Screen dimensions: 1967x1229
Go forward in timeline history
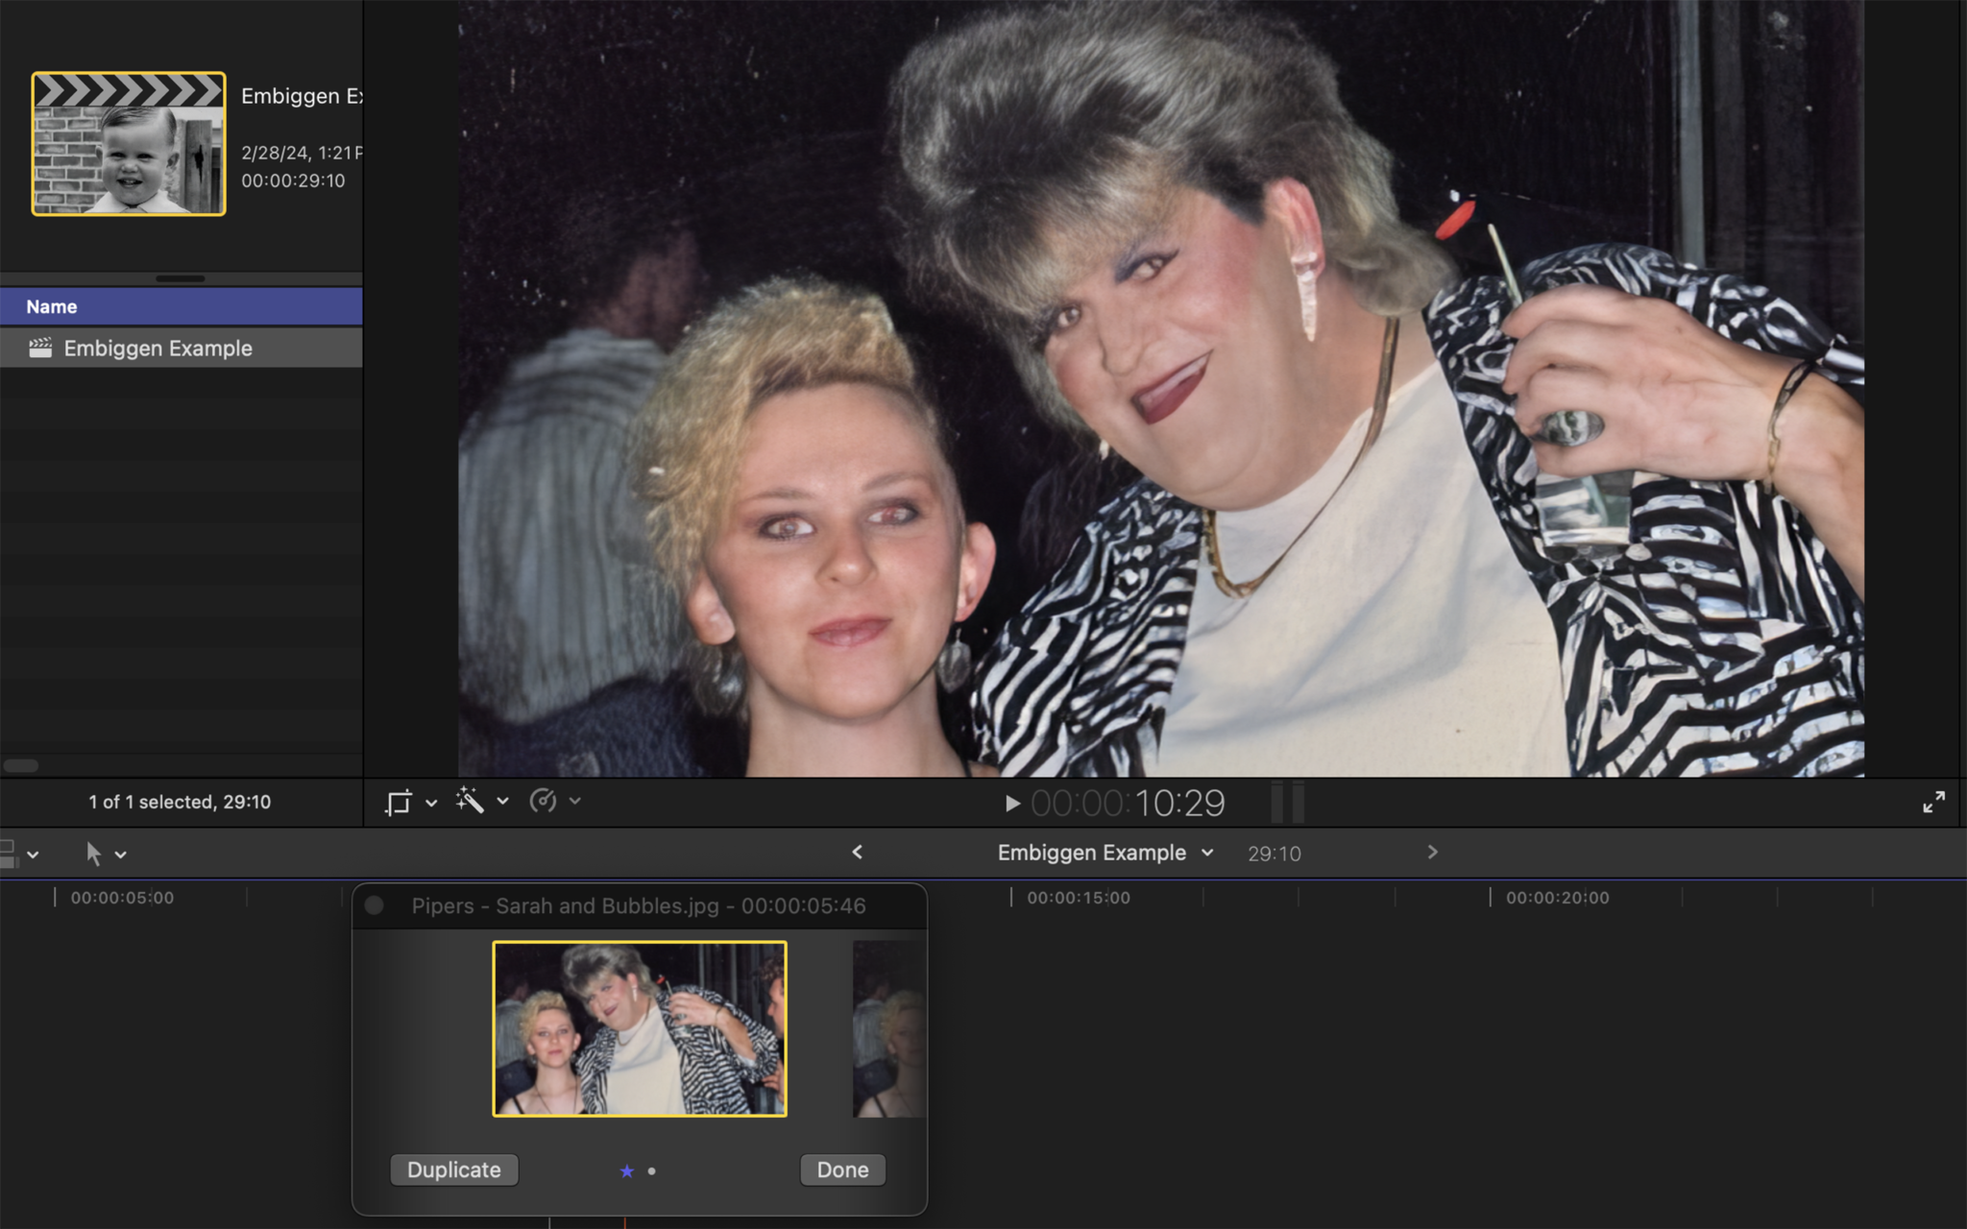pos(1432,853)
